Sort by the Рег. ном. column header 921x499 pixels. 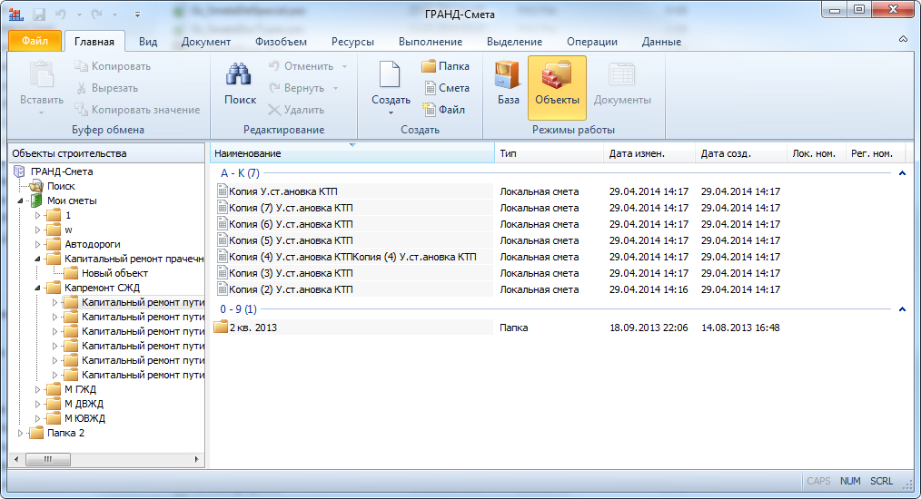click(x=876, y=153)
